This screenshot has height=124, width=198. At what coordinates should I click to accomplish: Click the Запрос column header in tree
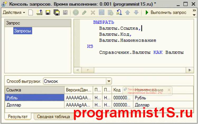[38, 23]
